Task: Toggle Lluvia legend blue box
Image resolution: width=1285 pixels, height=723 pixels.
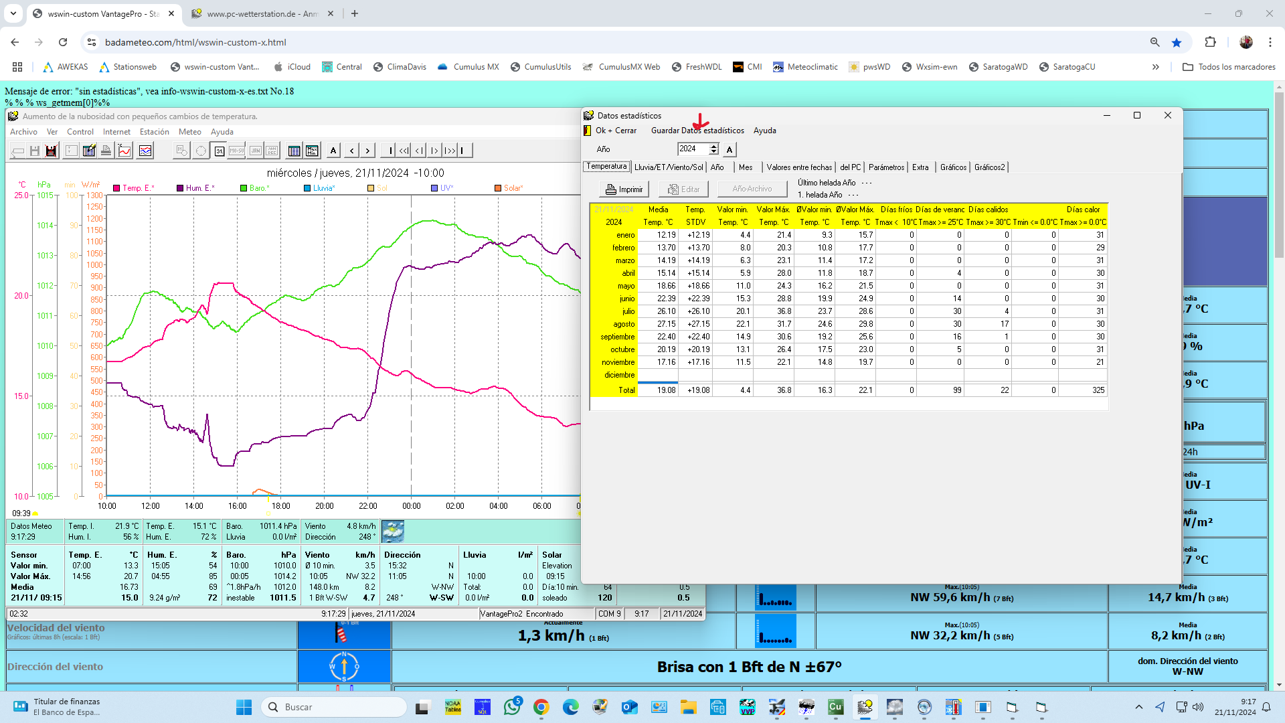Action: point(307,188)
